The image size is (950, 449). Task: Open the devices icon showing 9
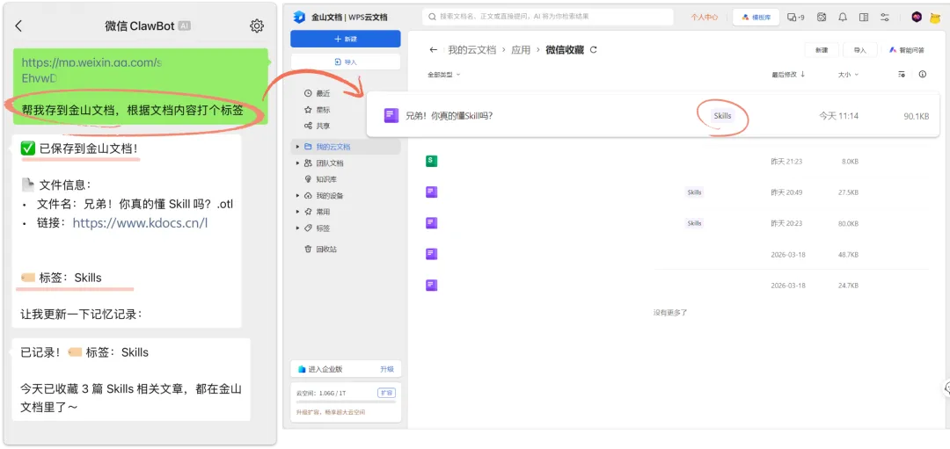795,17
